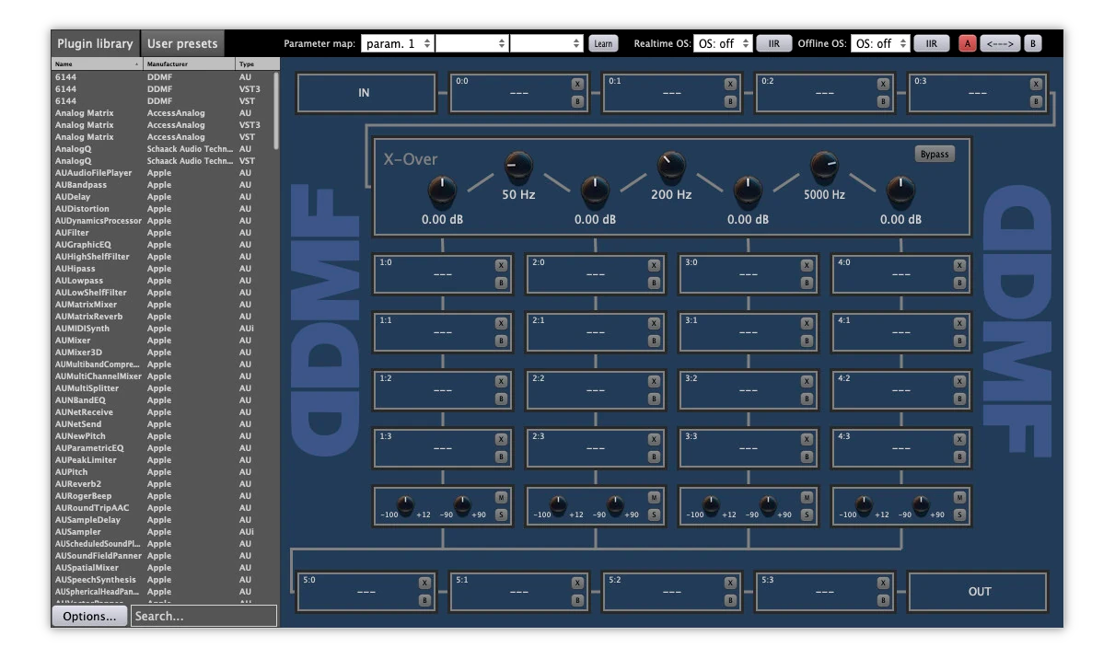Click the A-to-B copy arrow button
Screen dimensions: 1115x659
[1000, 42]
